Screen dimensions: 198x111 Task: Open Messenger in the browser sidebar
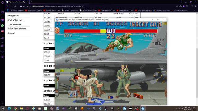[x=2, y=20]
